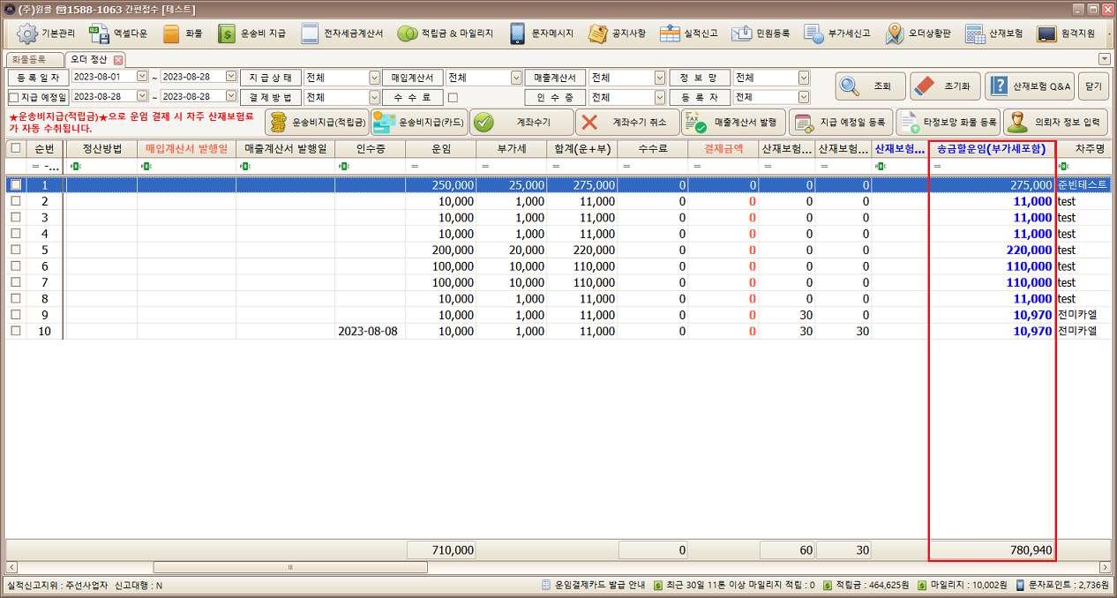Image resolution: width=1117 pixels, height=598 pixels.
Task: Click the 산재보험 calculator icon
Action: 975,34
